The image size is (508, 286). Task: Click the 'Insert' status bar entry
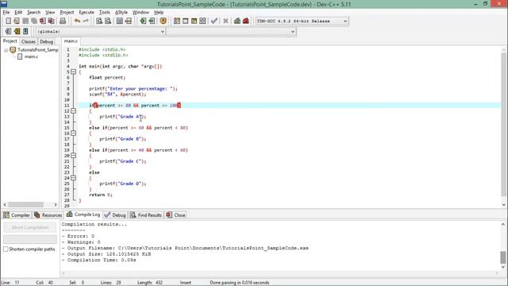tap(186, 283)
